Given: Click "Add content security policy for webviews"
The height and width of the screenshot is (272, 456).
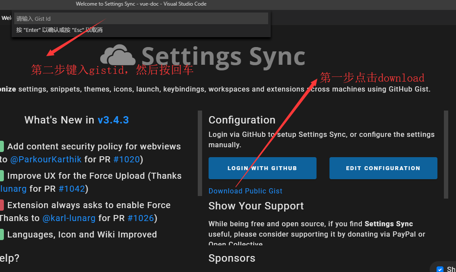Looking at the screenshot, I should 94,146.
